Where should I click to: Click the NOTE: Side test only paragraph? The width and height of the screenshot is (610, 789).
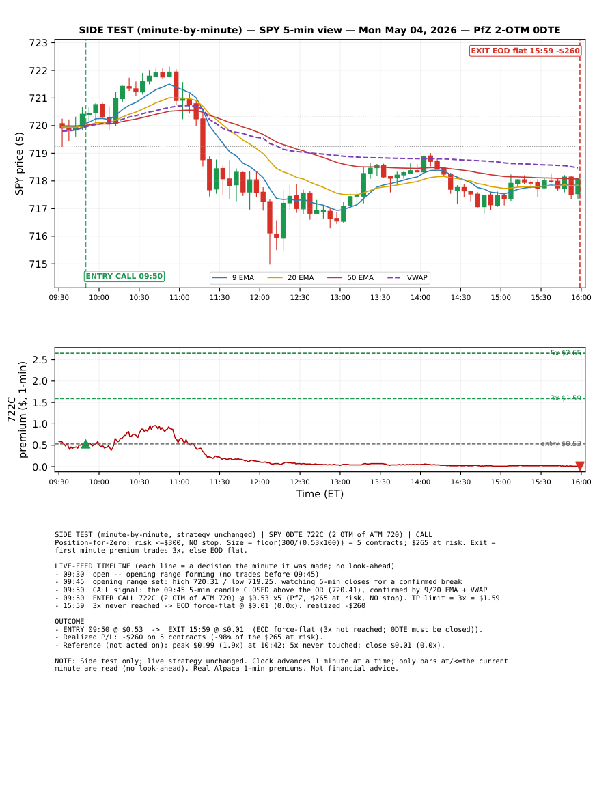point(281,665)
